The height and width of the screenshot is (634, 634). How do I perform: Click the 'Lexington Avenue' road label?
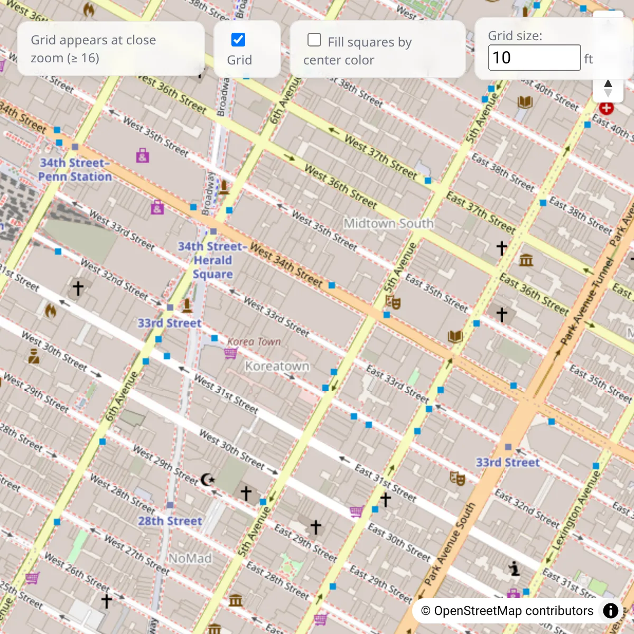(x=576, y=510)
